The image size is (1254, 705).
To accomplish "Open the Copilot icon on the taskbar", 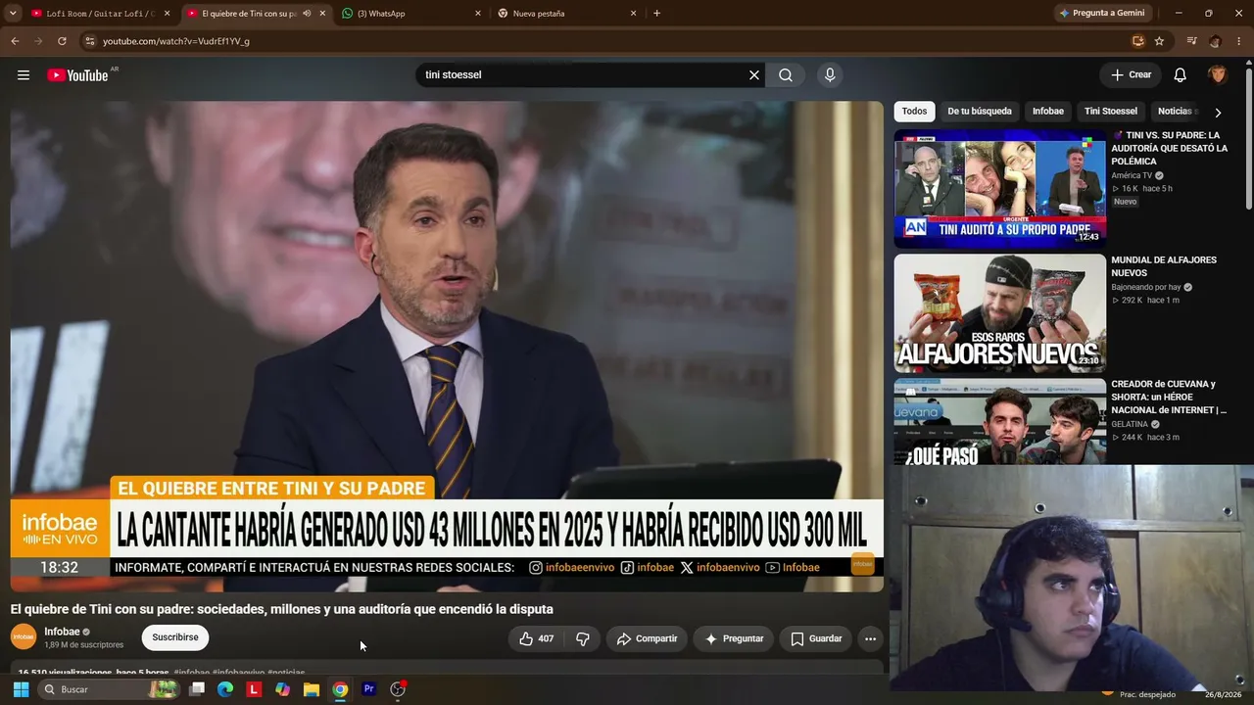I will click(282, 689).
